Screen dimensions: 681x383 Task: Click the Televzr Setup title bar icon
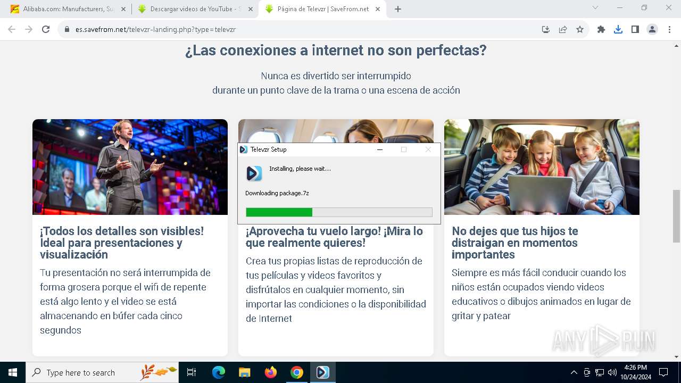pyautogui.click(x=244, y=149)
